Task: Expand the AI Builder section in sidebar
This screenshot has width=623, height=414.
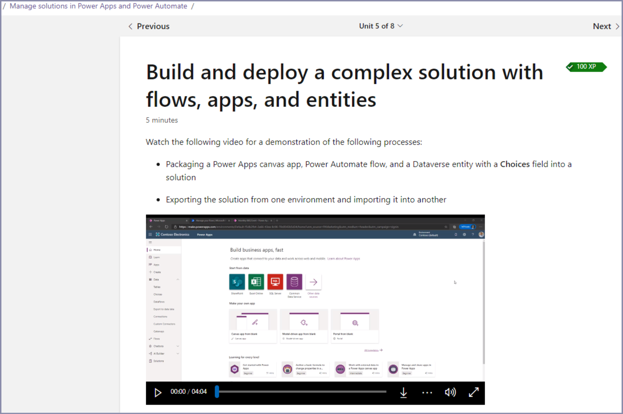Action: (x=178, y=354)
